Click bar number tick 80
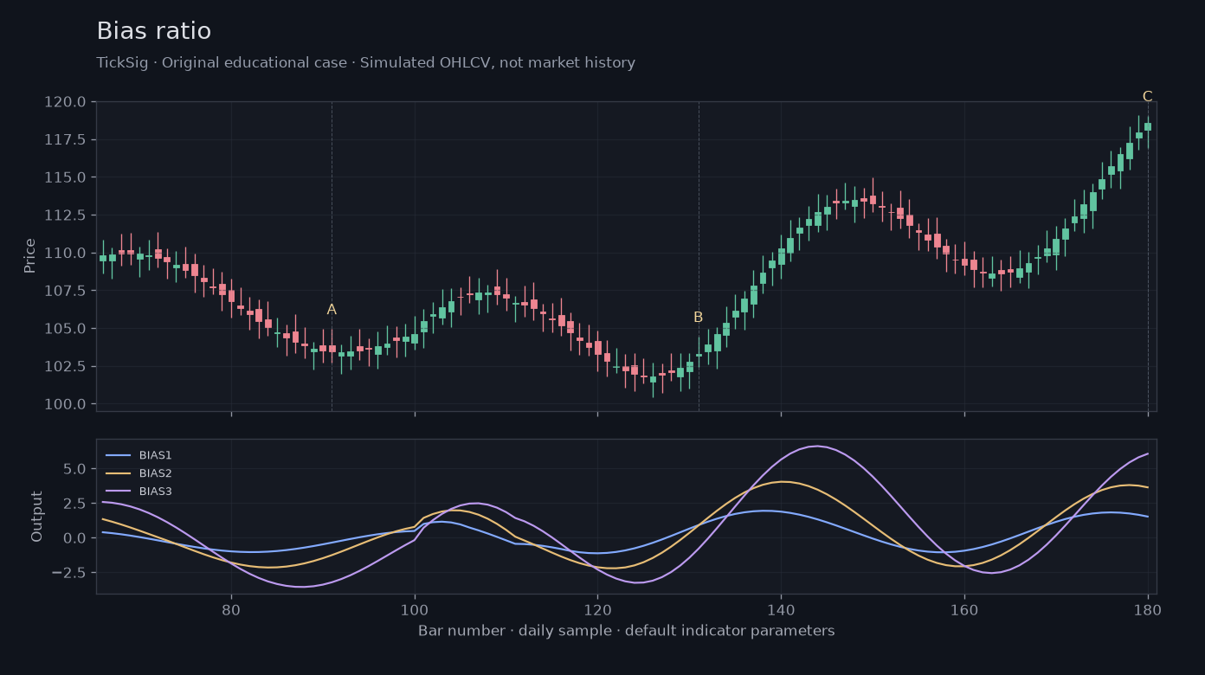The width and height of the screenshot is (1205, 675). coord(231,608)
